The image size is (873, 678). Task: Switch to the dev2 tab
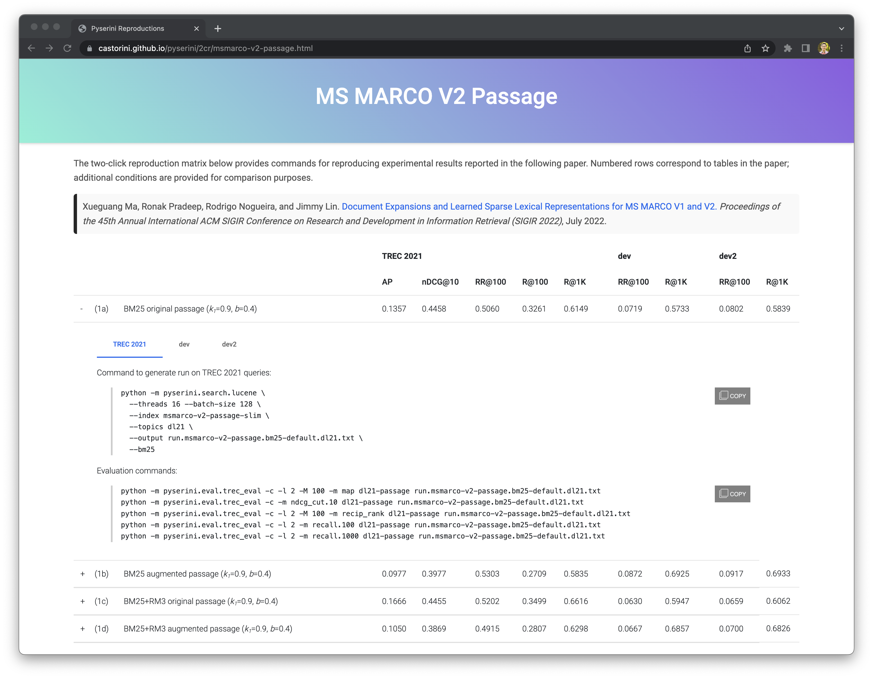[229, 344]
